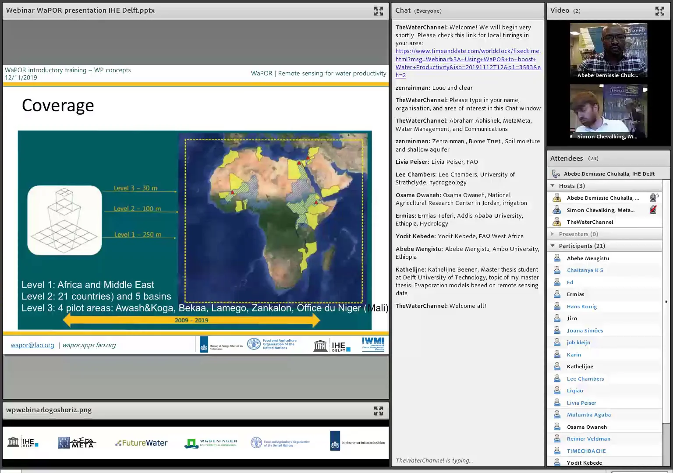673x473 pixels.
Task: Click host icon next to TheWaterChannel
Action: (x=557, y=222)
